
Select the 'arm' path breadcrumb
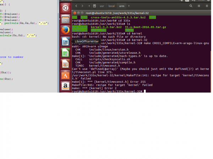point(122,6)
